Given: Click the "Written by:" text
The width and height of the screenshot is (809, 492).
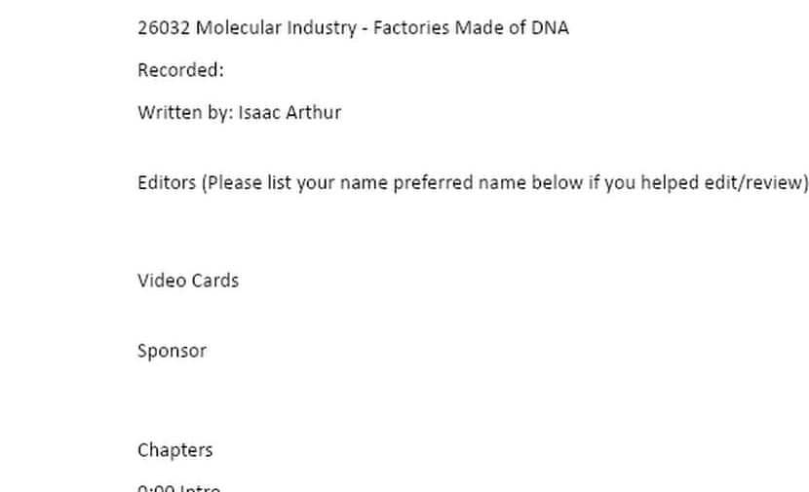Looking at the screenshot, I should (185, 112).
